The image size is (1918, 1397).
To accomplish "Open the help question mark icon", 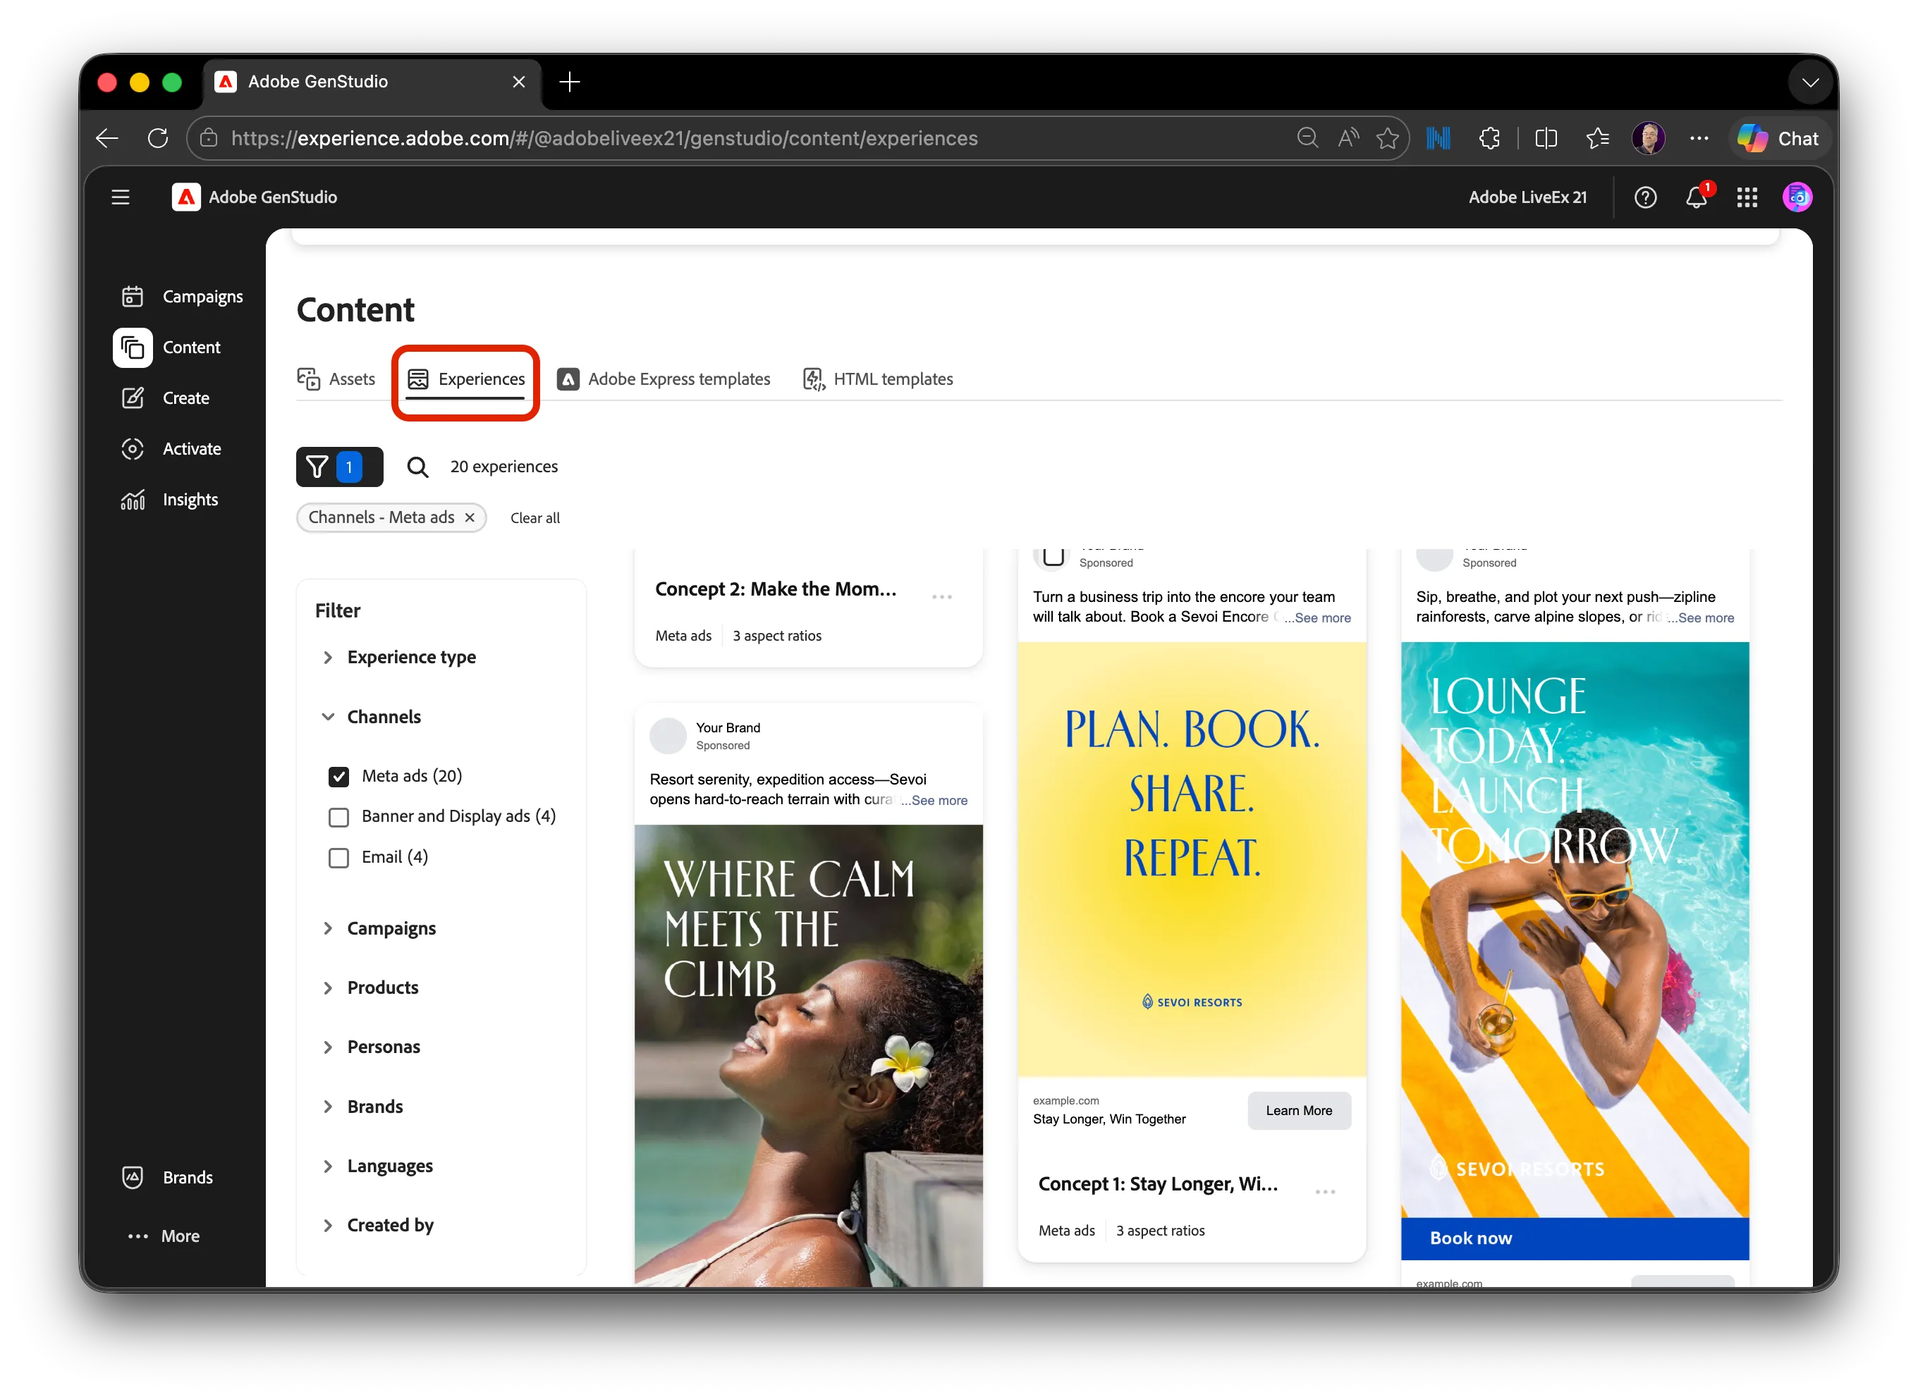I will pyautogui.click(x=1644, y=197).
